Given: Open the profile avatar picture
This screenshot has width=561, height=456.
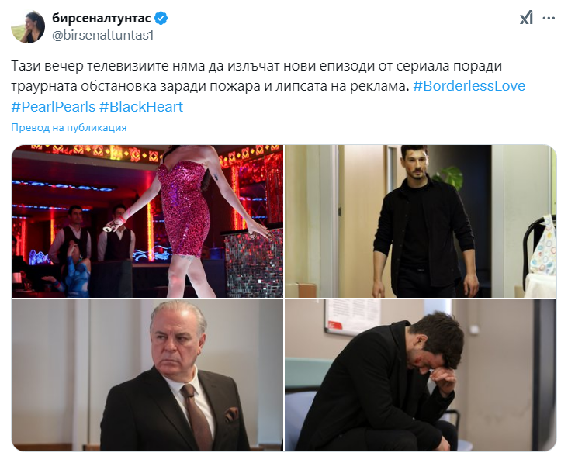Looking at the screenshot, I should tap(28, 27).
